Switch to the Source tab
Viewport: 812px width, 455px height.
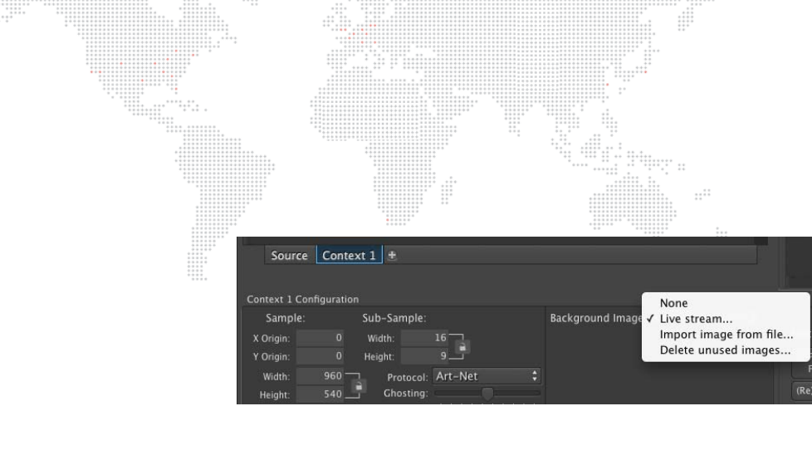[289, 256]
